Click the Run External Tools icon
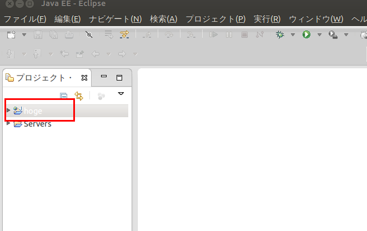This screenshot has width=367, height=231. point(333,34)
